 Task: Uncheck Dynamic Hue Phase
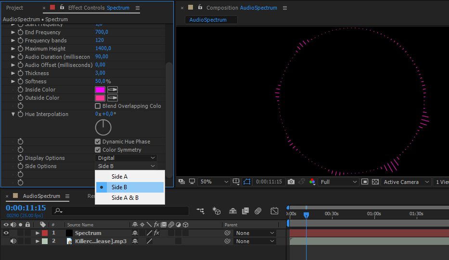pyautogui.click(x=98, y=142)
